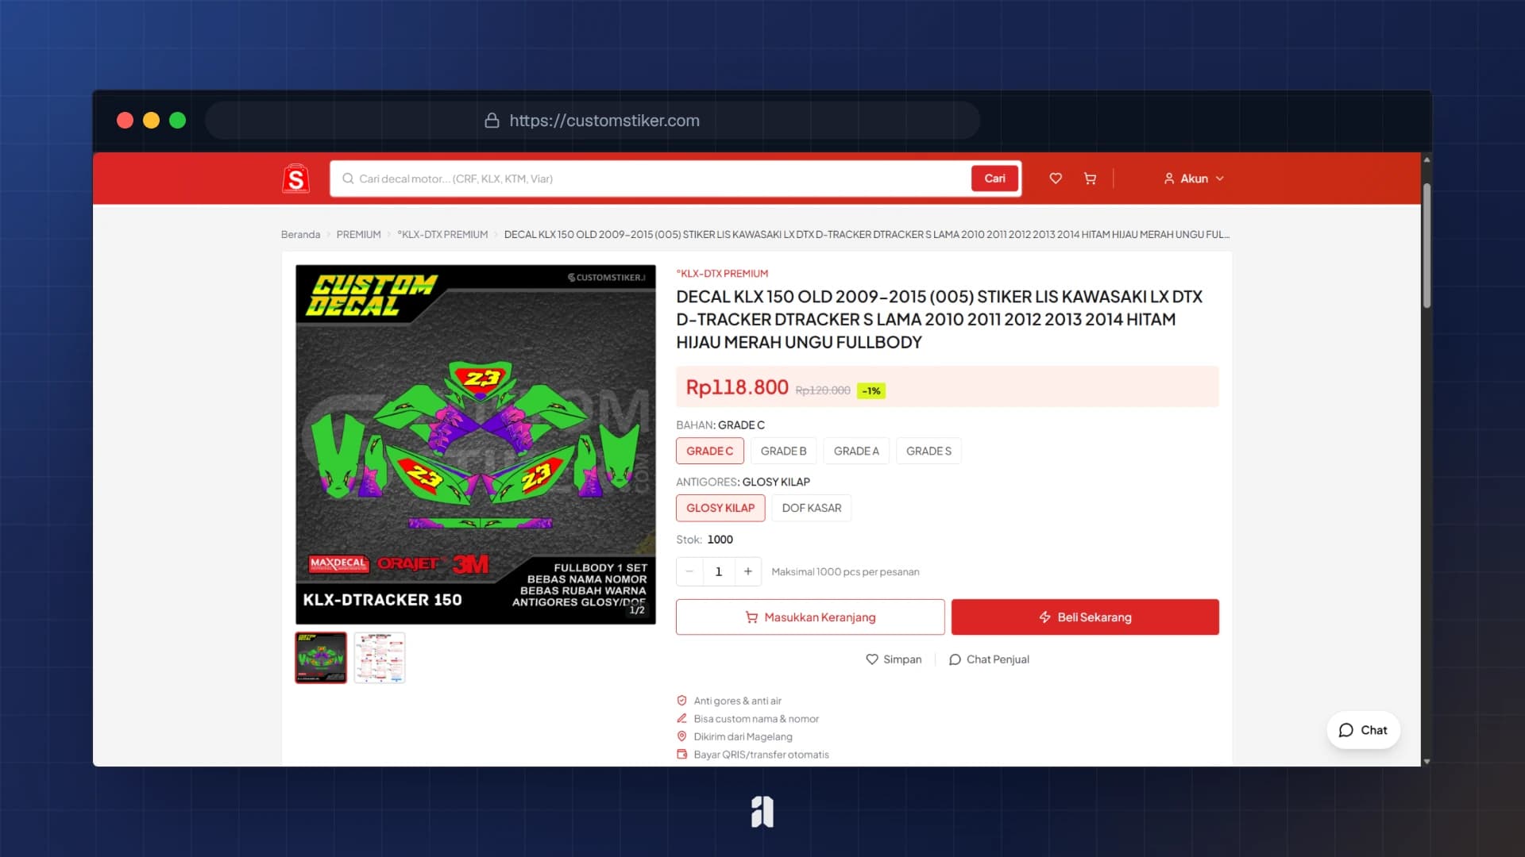Open the floating Chat button
Viewport: 1525px width, 857px height.
[1363, 730]
